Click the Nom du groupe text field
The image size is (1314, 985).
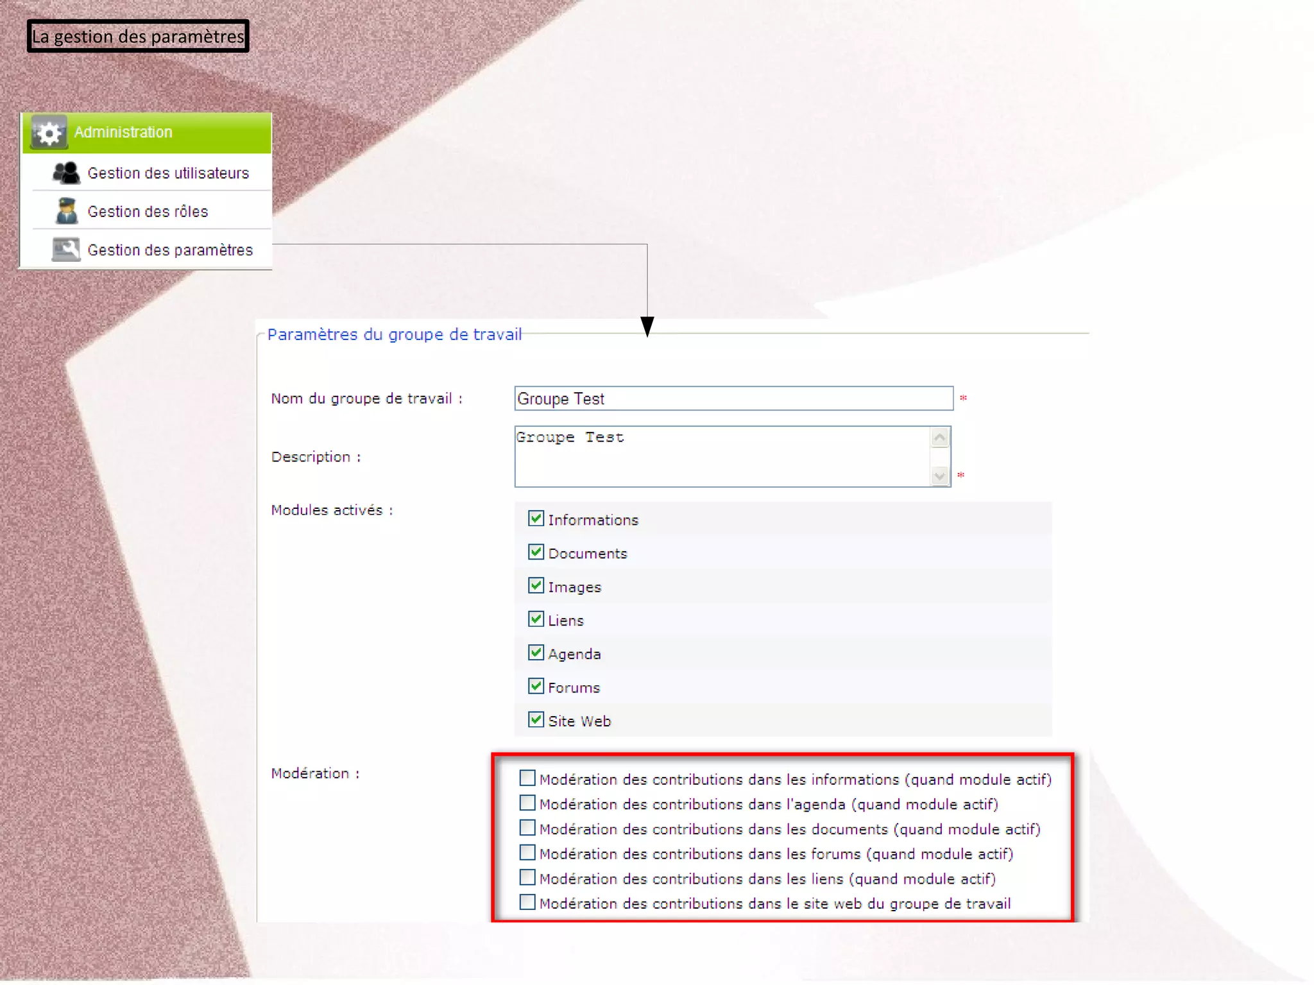pos(733,398)
